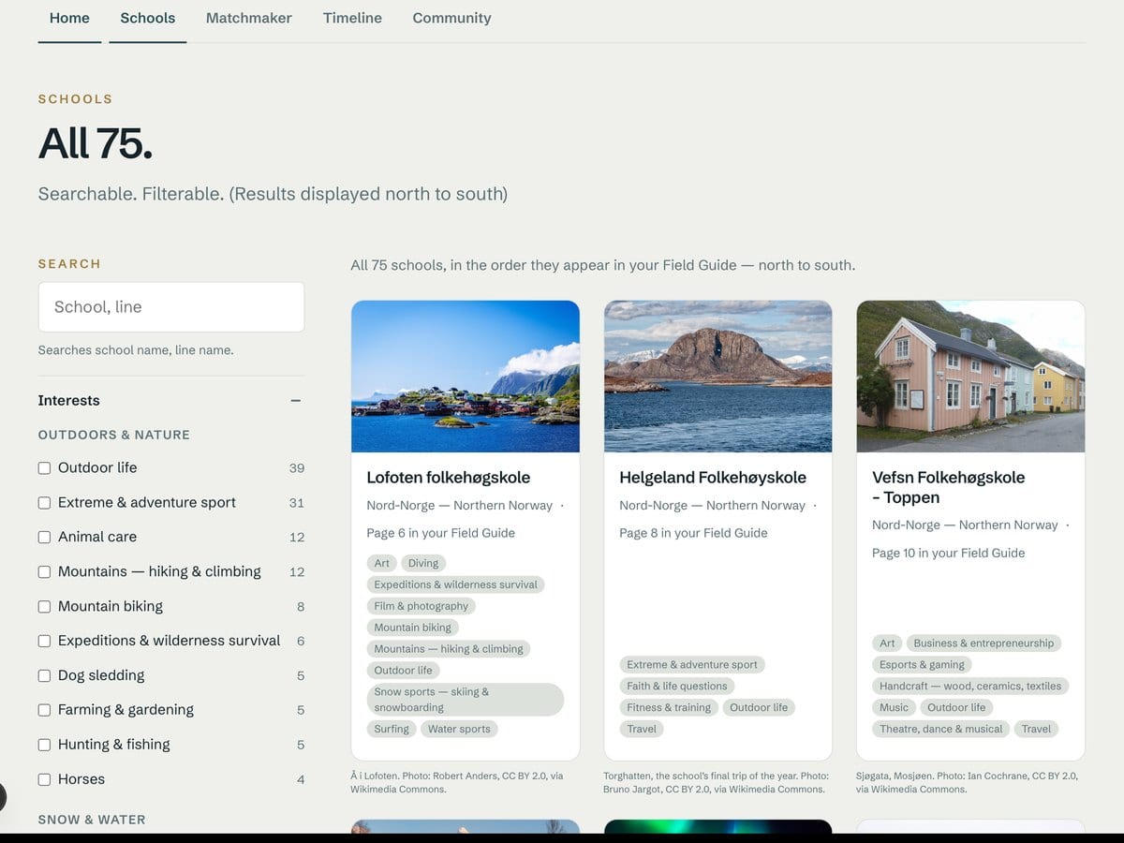Choose the Water sports tag
1124x843 pixels.
coord(460,729)
